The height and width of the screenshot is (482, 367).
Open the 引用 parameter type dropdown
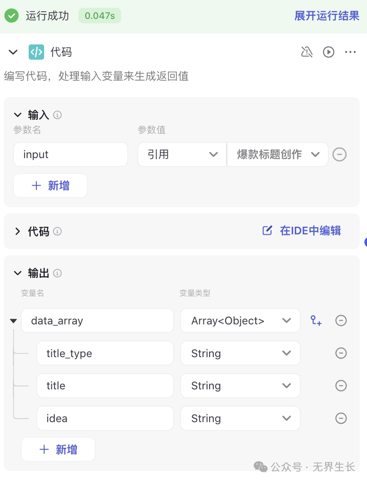click(182, 155)
